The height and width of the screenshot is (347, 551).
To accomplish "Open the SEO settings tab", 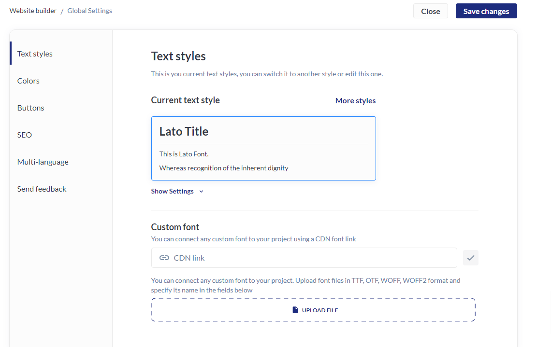I will [x=25, y=135].
